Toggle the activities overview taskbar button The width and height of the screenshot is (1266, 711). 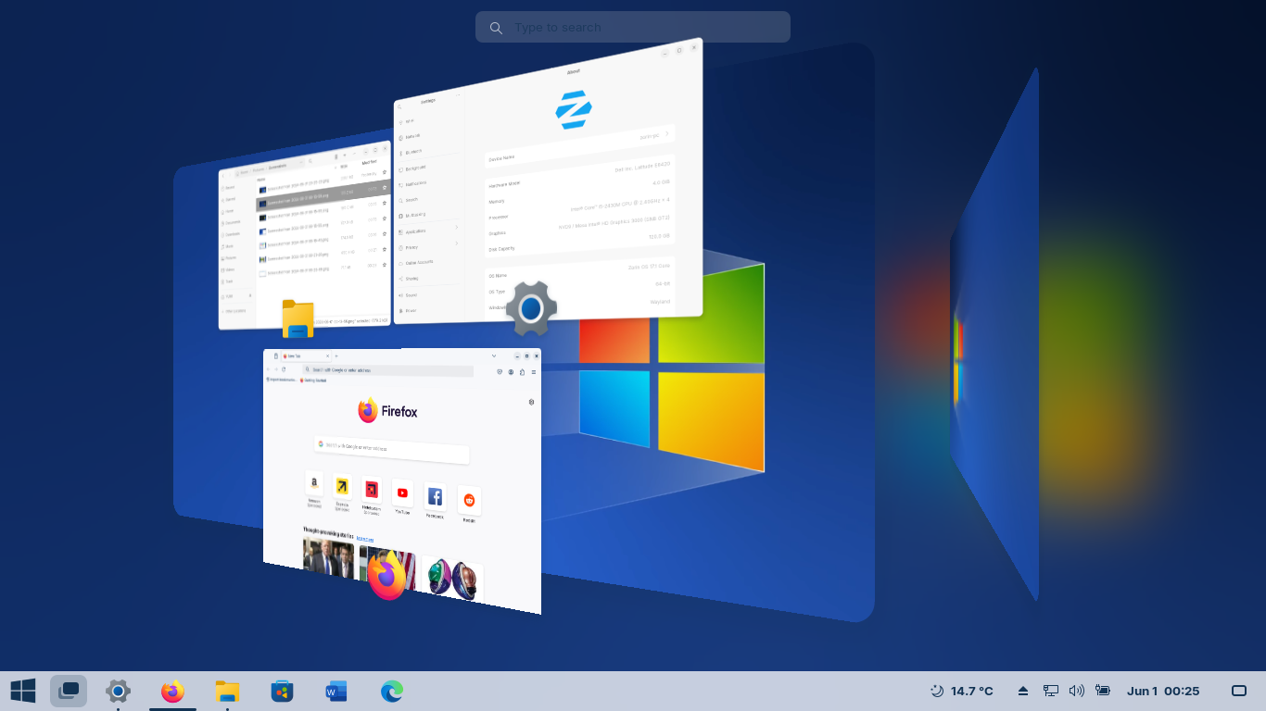click(x=69, y=691)
